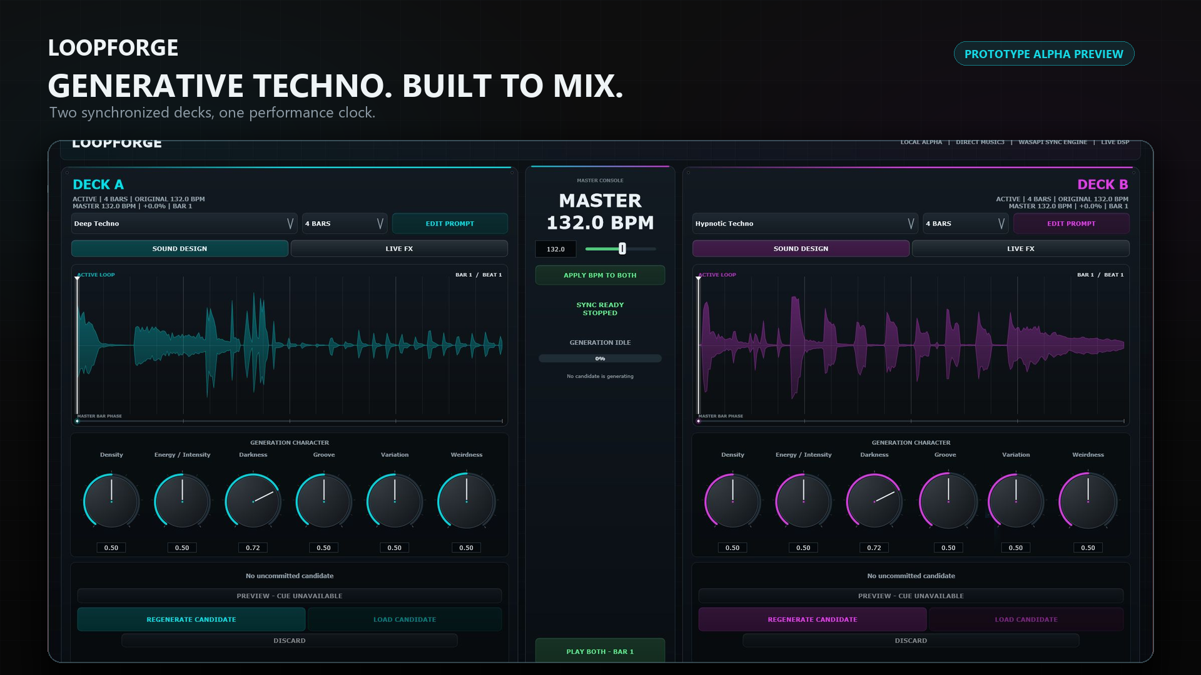Click Deck A Edit Prompt button
The height and width of the screenshot is (675, 1201).
tap(450, 224)
